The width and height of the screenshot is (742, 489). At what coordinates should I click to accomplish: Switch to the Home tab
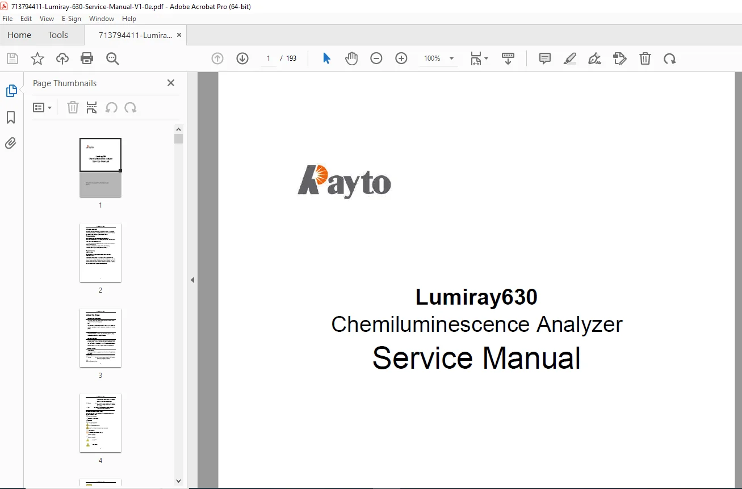click(19, 35)
